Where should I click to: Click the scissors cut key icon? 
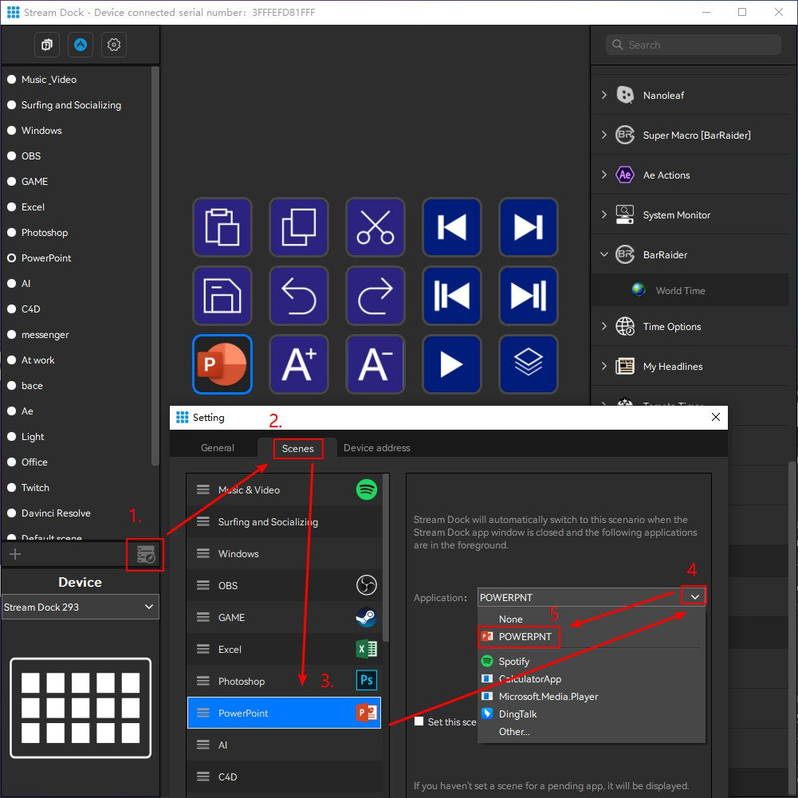click(375, 227)
